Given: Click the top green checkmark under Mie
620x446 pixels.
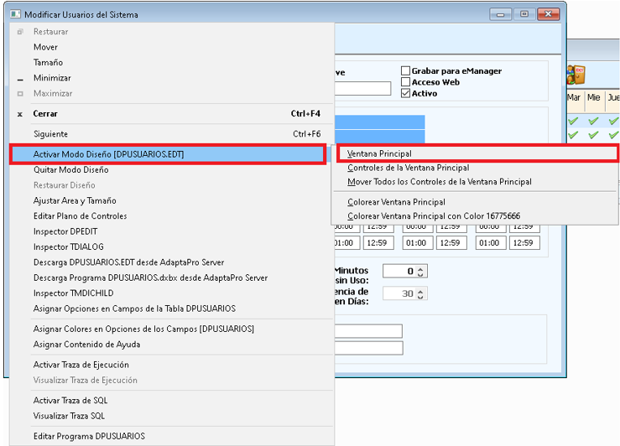Looking at the screenshot, I should click(x=594, y=121).
